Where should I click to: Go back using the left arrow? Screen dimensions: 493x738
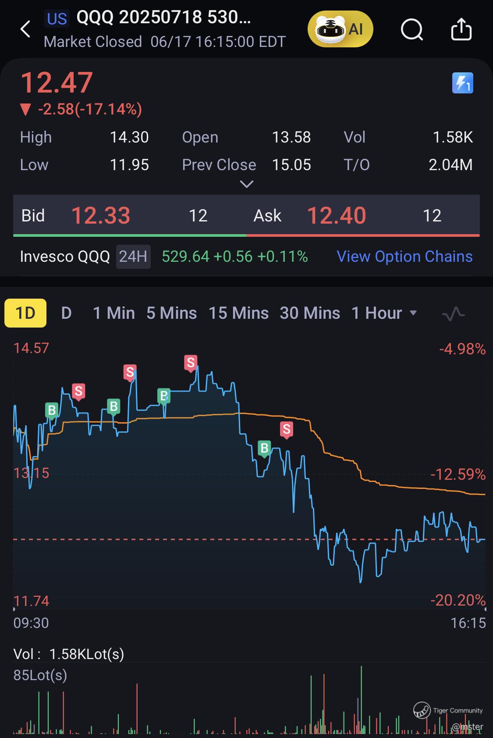(x=25, y=29)
